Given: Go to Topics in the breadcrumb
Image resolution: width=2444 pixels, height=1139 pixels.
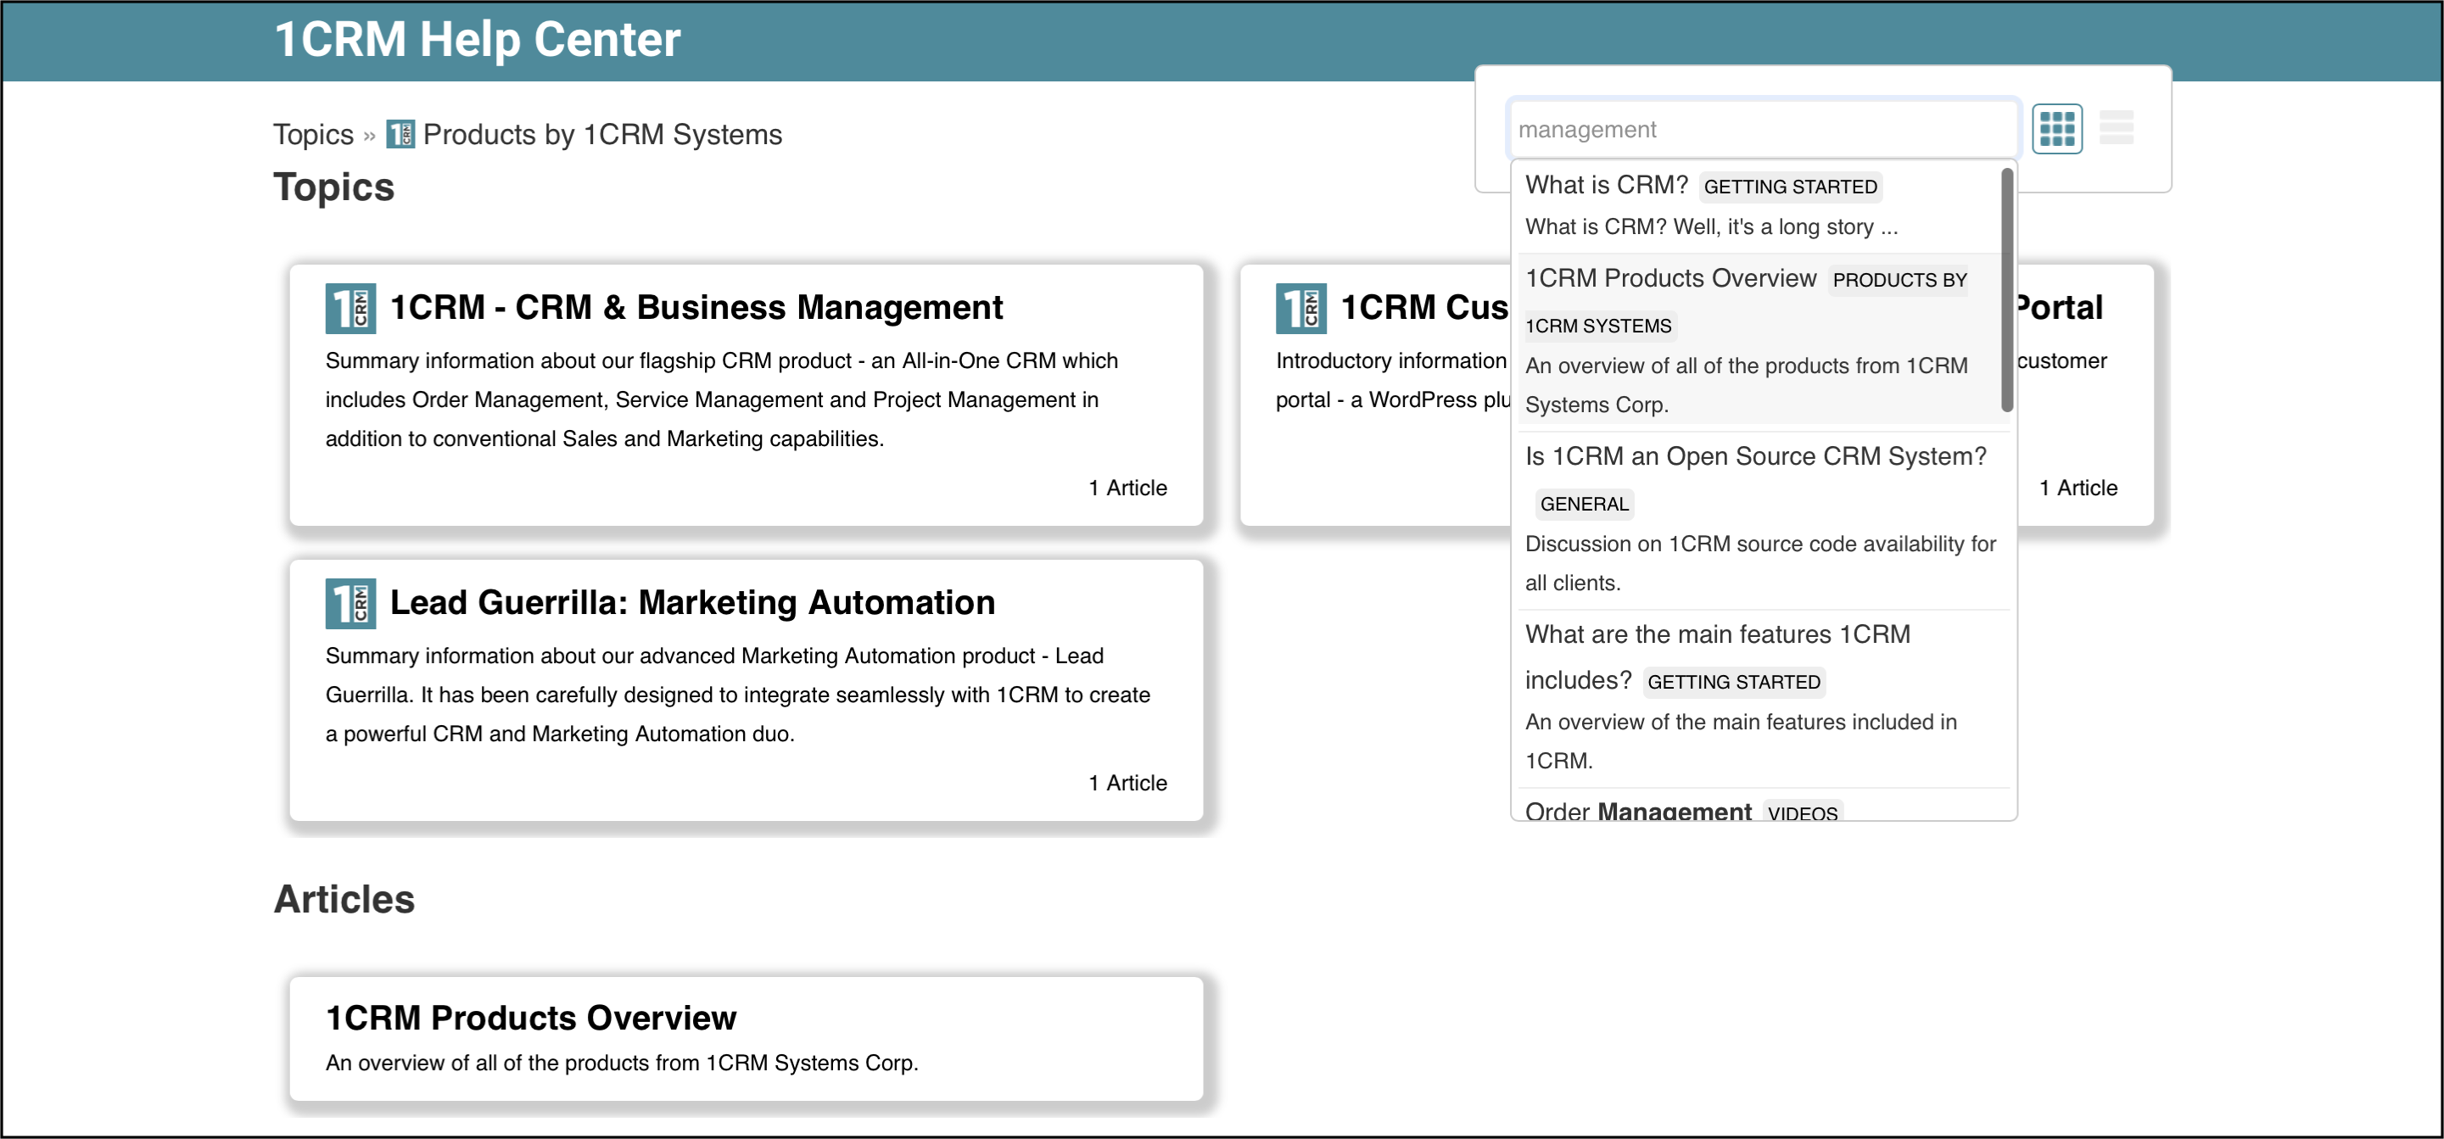Looking at the screenshot, I should coord(313,135).
